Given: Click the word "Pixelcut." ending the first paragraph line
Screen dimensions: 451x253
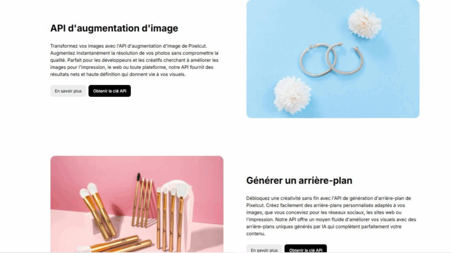Looking at the screenshot, I should tap(198, 46).
